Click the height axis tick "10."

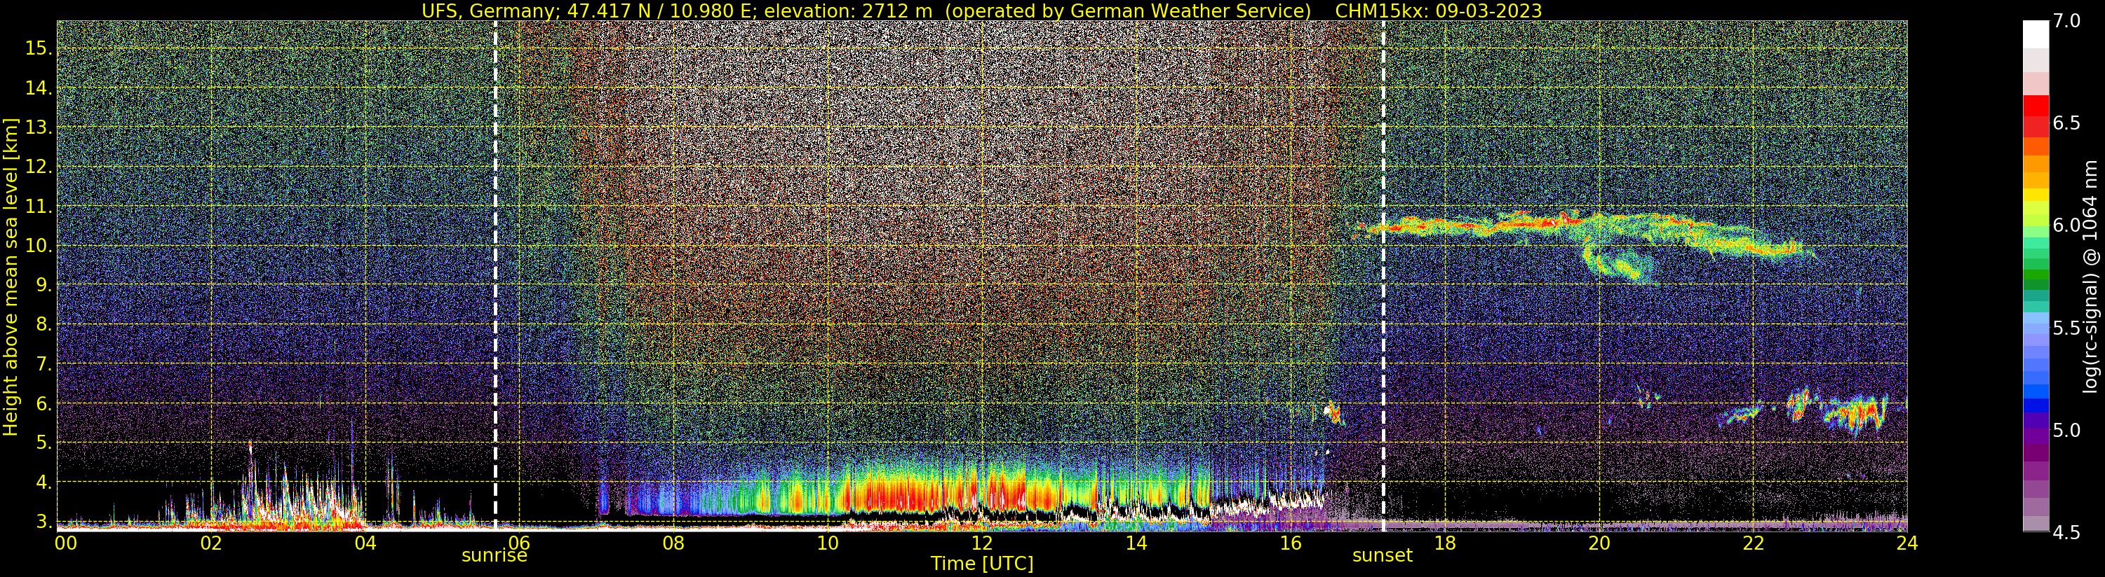pos(39,246)
